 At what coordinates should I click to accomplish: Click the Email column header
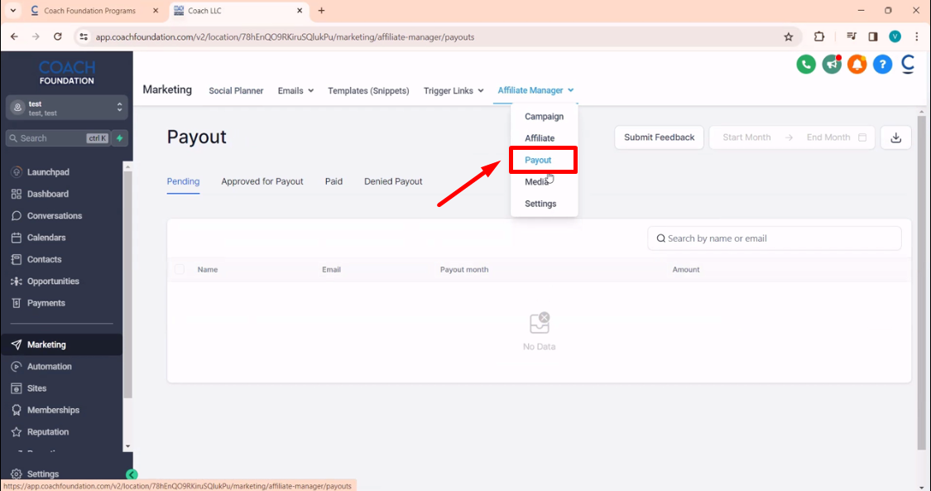(331, 270)
